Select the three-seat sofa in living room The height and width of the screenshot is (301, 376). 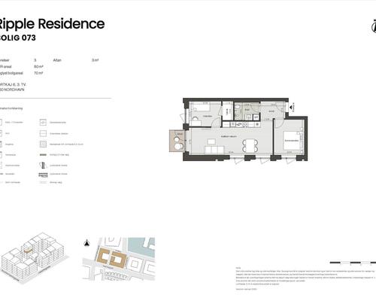[214, 150]
